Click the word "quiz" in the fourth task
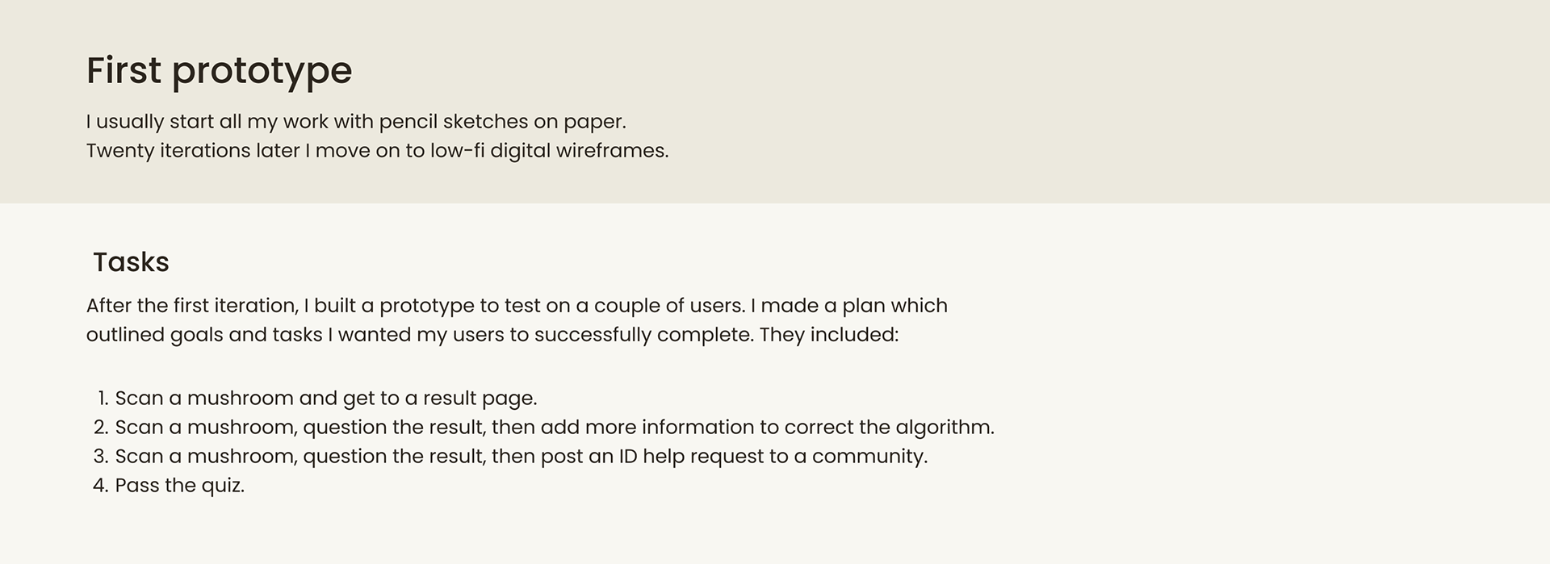This screenshot has width=1550, height=564. tap(222, 486)
